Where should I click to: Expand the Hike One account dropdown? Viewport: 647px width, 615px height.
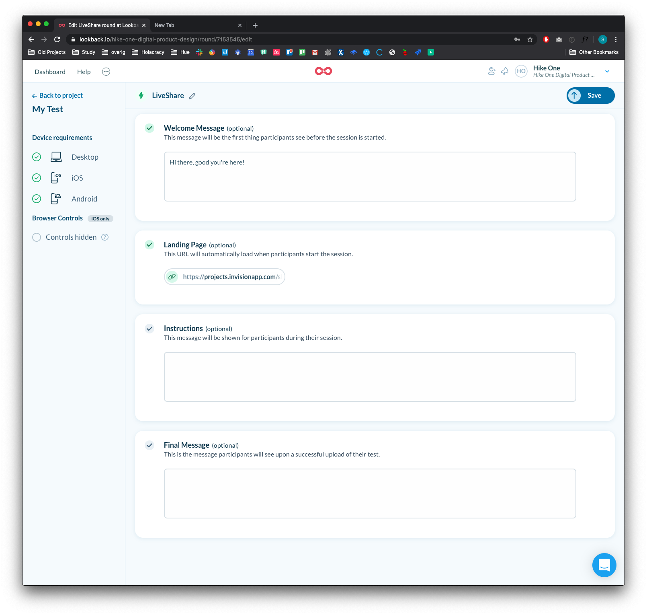[x=607, y=71]
